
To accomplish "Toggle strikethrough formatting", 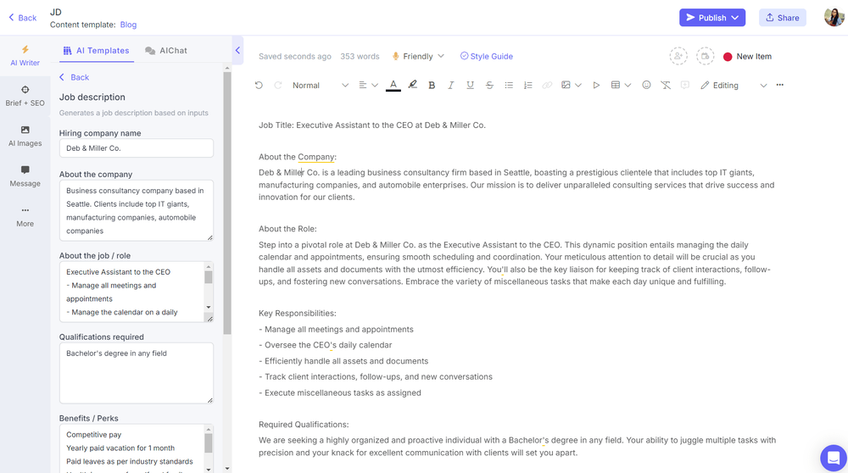I will pos(489,86).
